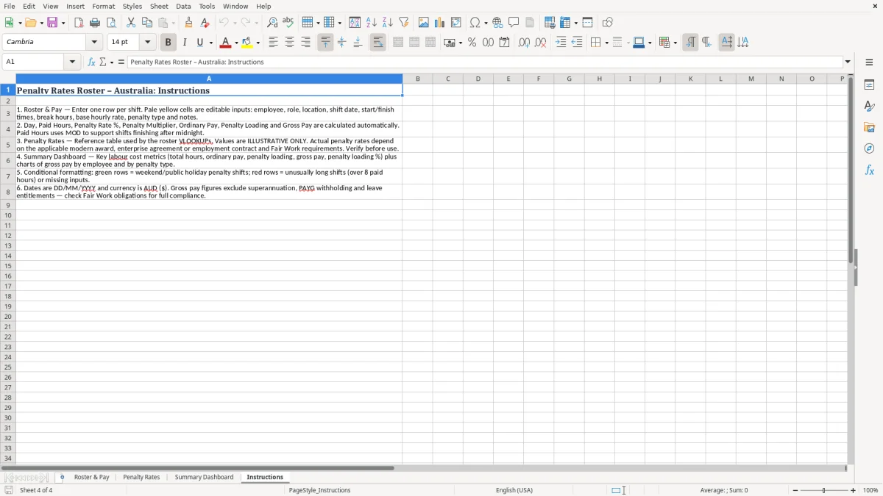
Task: Click PageStyle_Instructions in status bar
Action: (x=320, y=490)
